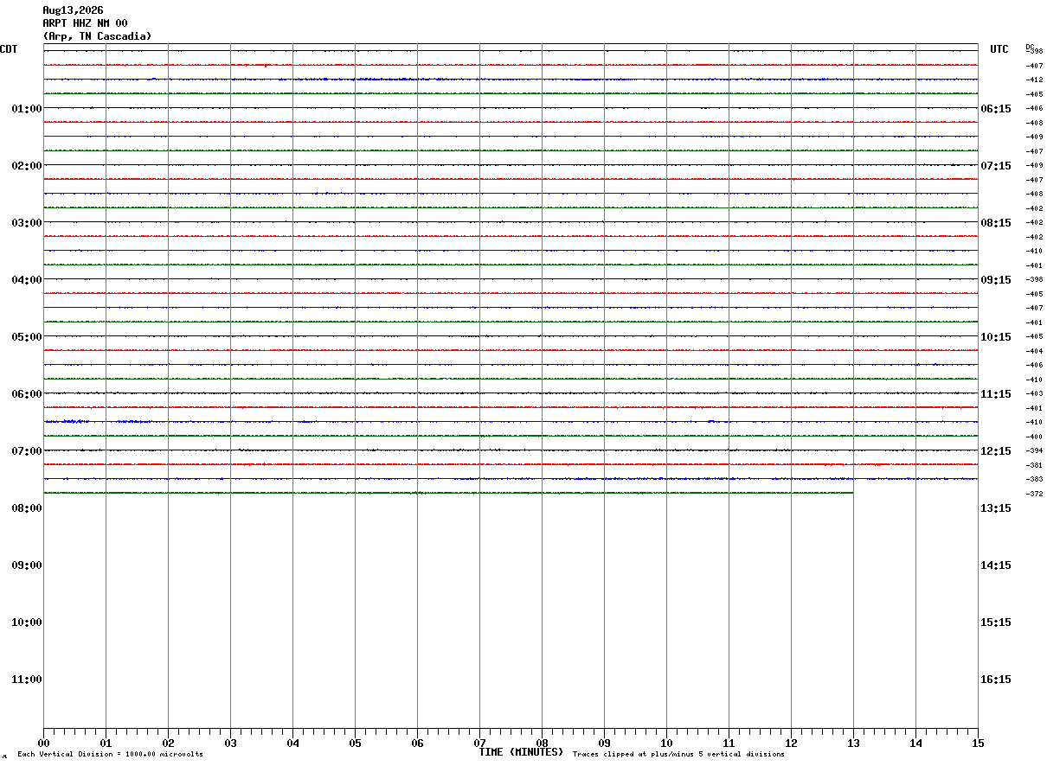The height and width of the screenshot is (766, 1047).
Task: Click the 12:15 UTC time label
Action: (x=996, y=450)
